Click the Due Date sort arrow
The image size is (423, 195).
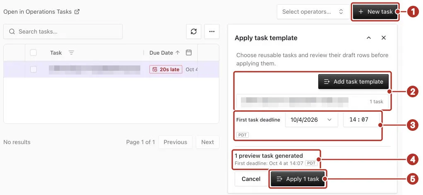[x=178, y=53]
